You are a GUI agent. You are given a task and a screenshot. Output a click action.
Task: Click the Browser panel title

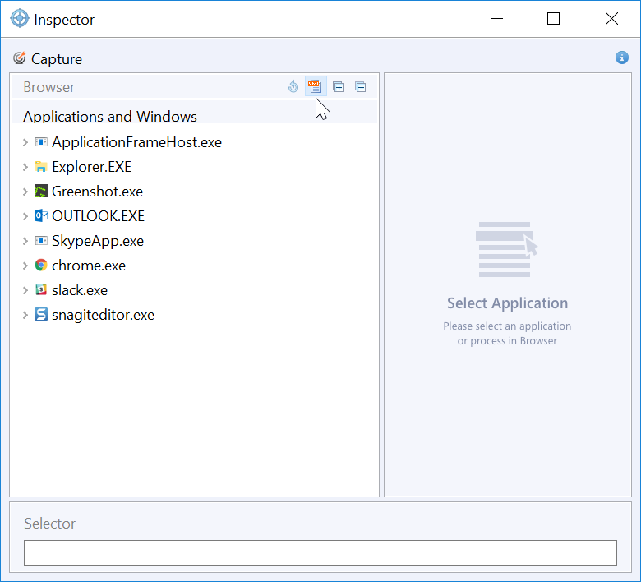(48, 86)
